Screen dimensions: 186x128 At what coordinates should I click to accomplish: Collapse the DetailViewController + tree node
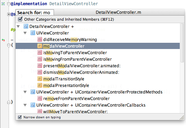[x=18, y=26]
